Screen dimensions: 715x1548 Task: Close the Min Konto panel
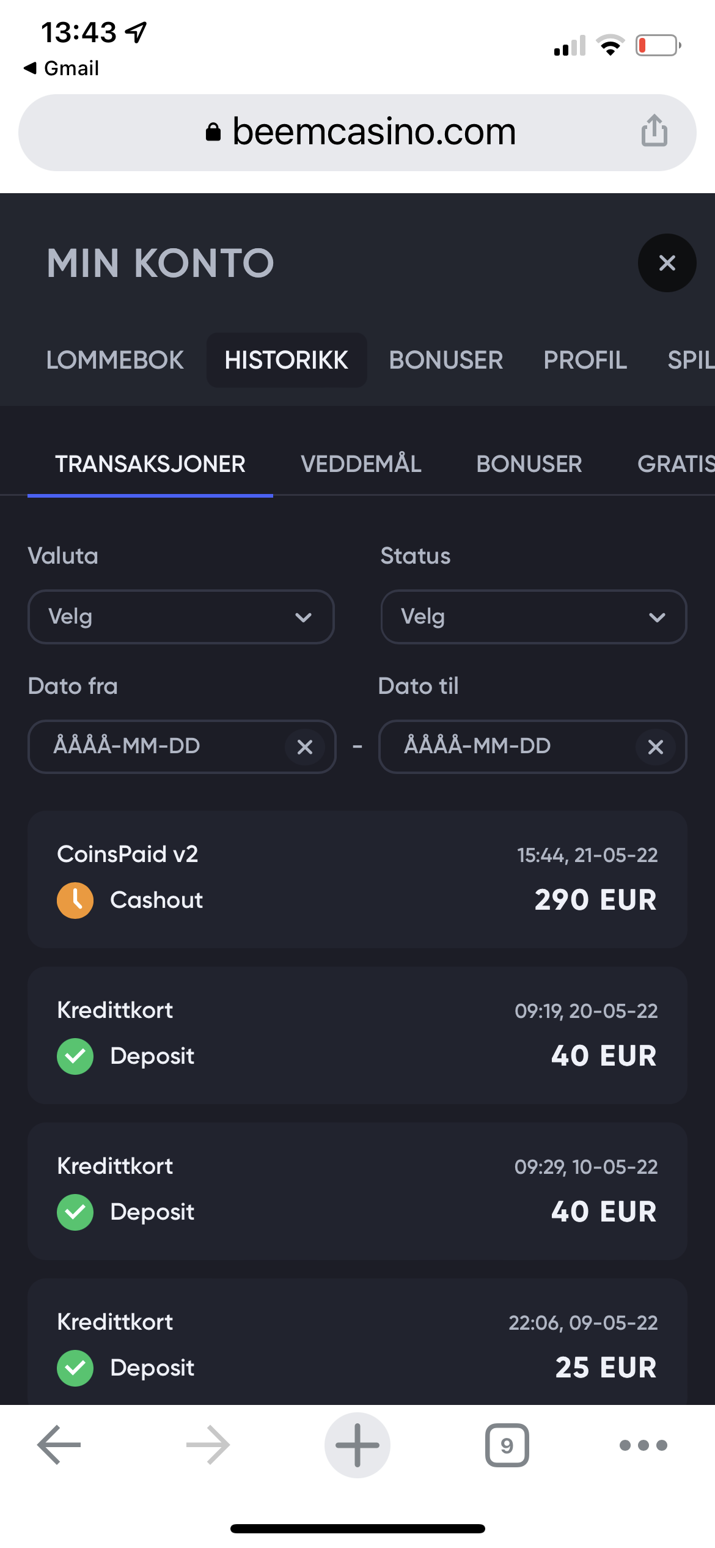[667, 263]
